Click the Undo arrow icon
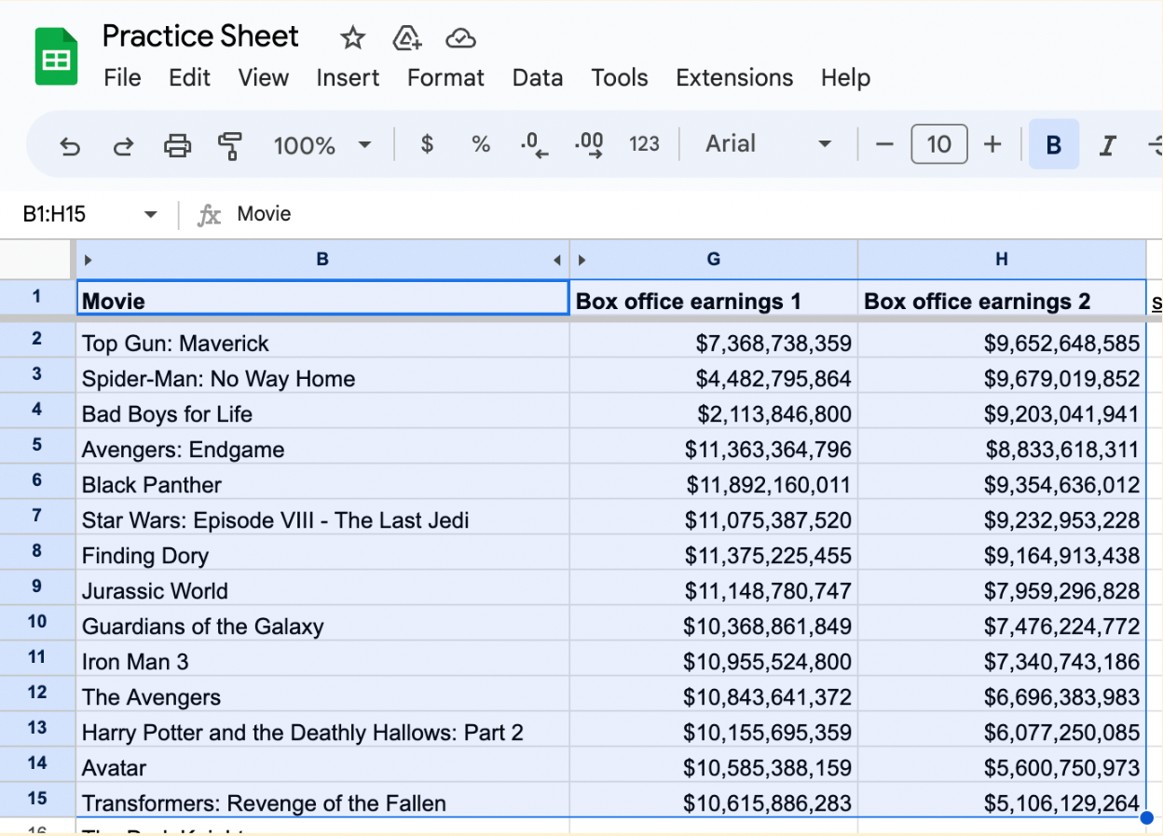Viewport: 1163px width, 836px height. [x=70, y=145]
